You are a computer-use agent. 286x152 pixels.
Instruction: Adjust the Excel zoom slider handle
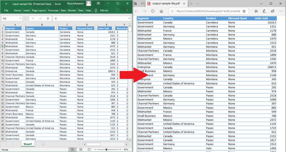pos(106,149)
